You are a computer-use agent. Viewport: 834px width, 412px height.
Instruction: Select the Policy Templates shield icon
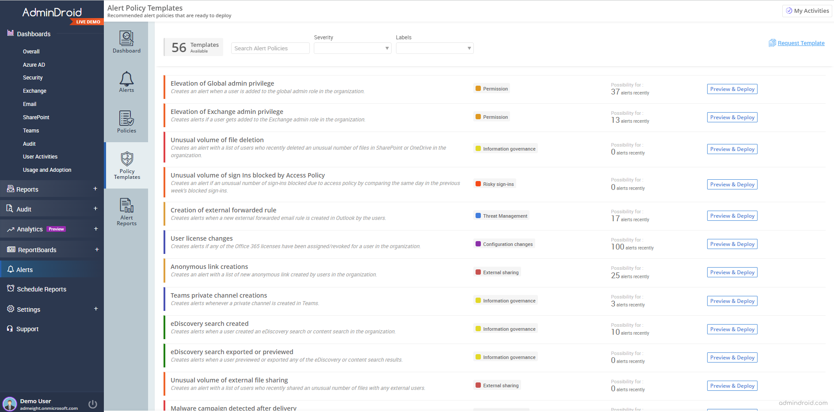(x=126, y=160)
